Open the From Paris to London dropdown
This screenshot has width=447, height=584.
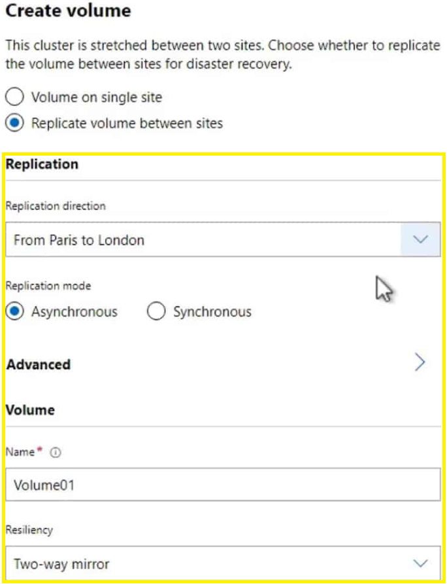pos(223,239)
